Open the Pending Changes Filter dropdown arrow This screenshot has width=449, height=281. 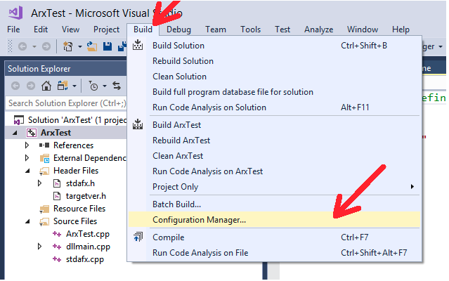(105, 86)
